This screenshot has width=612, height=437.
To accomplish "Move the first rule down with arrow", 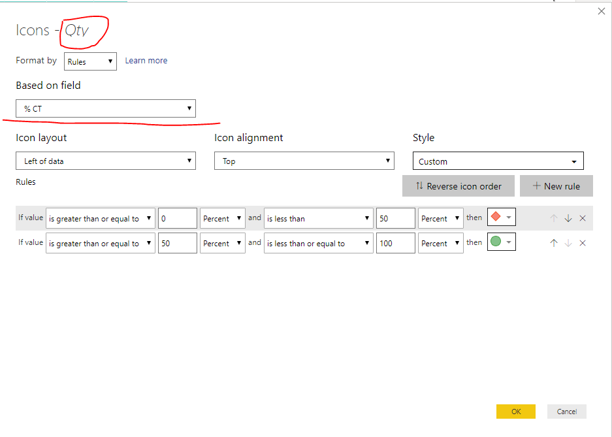I will [x=568, y=218].
